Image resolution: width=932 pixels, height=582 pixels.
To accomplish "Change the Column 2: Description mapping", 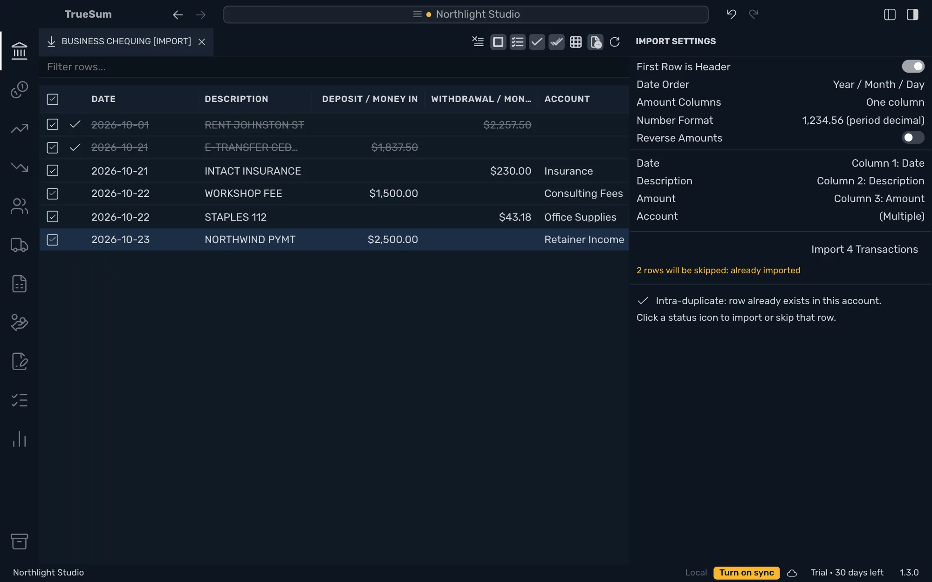I will tap(870, 181).
